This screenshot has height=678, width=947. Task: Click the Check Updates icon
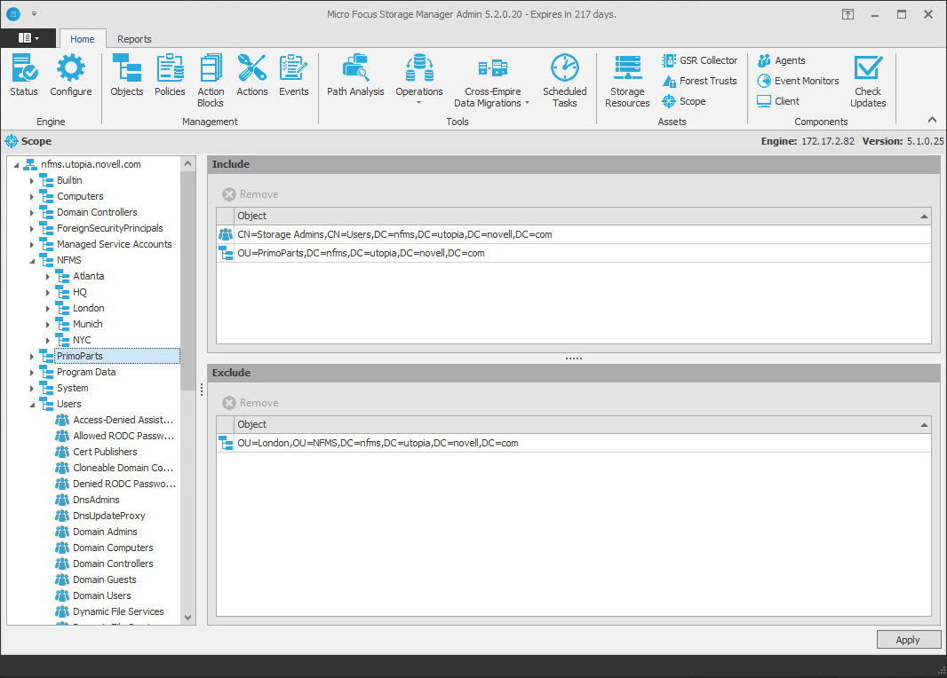coord(867,80)
